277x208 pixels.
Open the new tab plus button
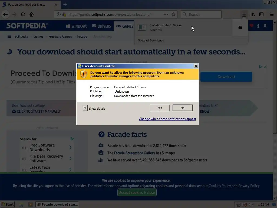65,4
